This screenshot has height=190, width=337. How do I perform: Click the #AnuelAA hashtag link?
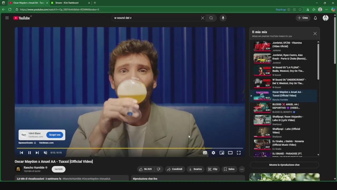(105, 179)
